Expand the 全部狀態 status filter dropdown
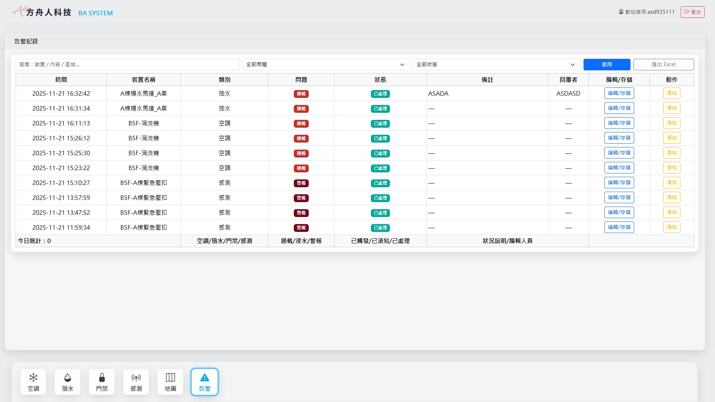This screenshot has height=402, width=715. pyautogui.click(x=496, y=64)
